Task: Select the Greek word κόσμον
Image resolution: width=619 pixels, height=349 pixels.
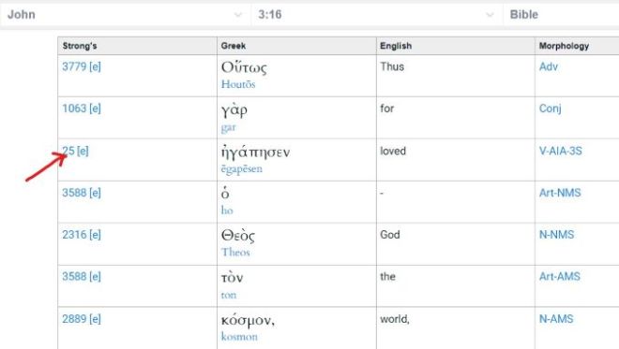Action: (x=248, y=320)
